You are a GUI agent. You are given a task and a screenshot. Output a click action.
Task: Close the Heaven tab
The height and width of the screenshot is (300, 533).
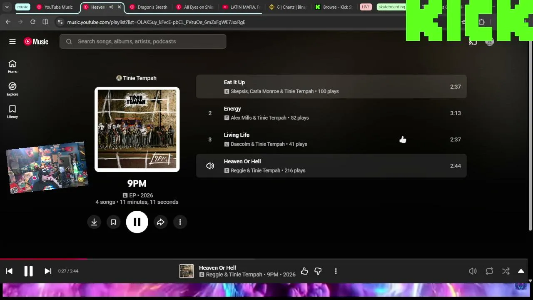click(120, 7)
